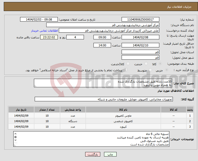Viewport: 198px width, 161px height.
Task: Toggle the اسناد خزانه اسلامی payment checkbox
Action: click(126, 70)
